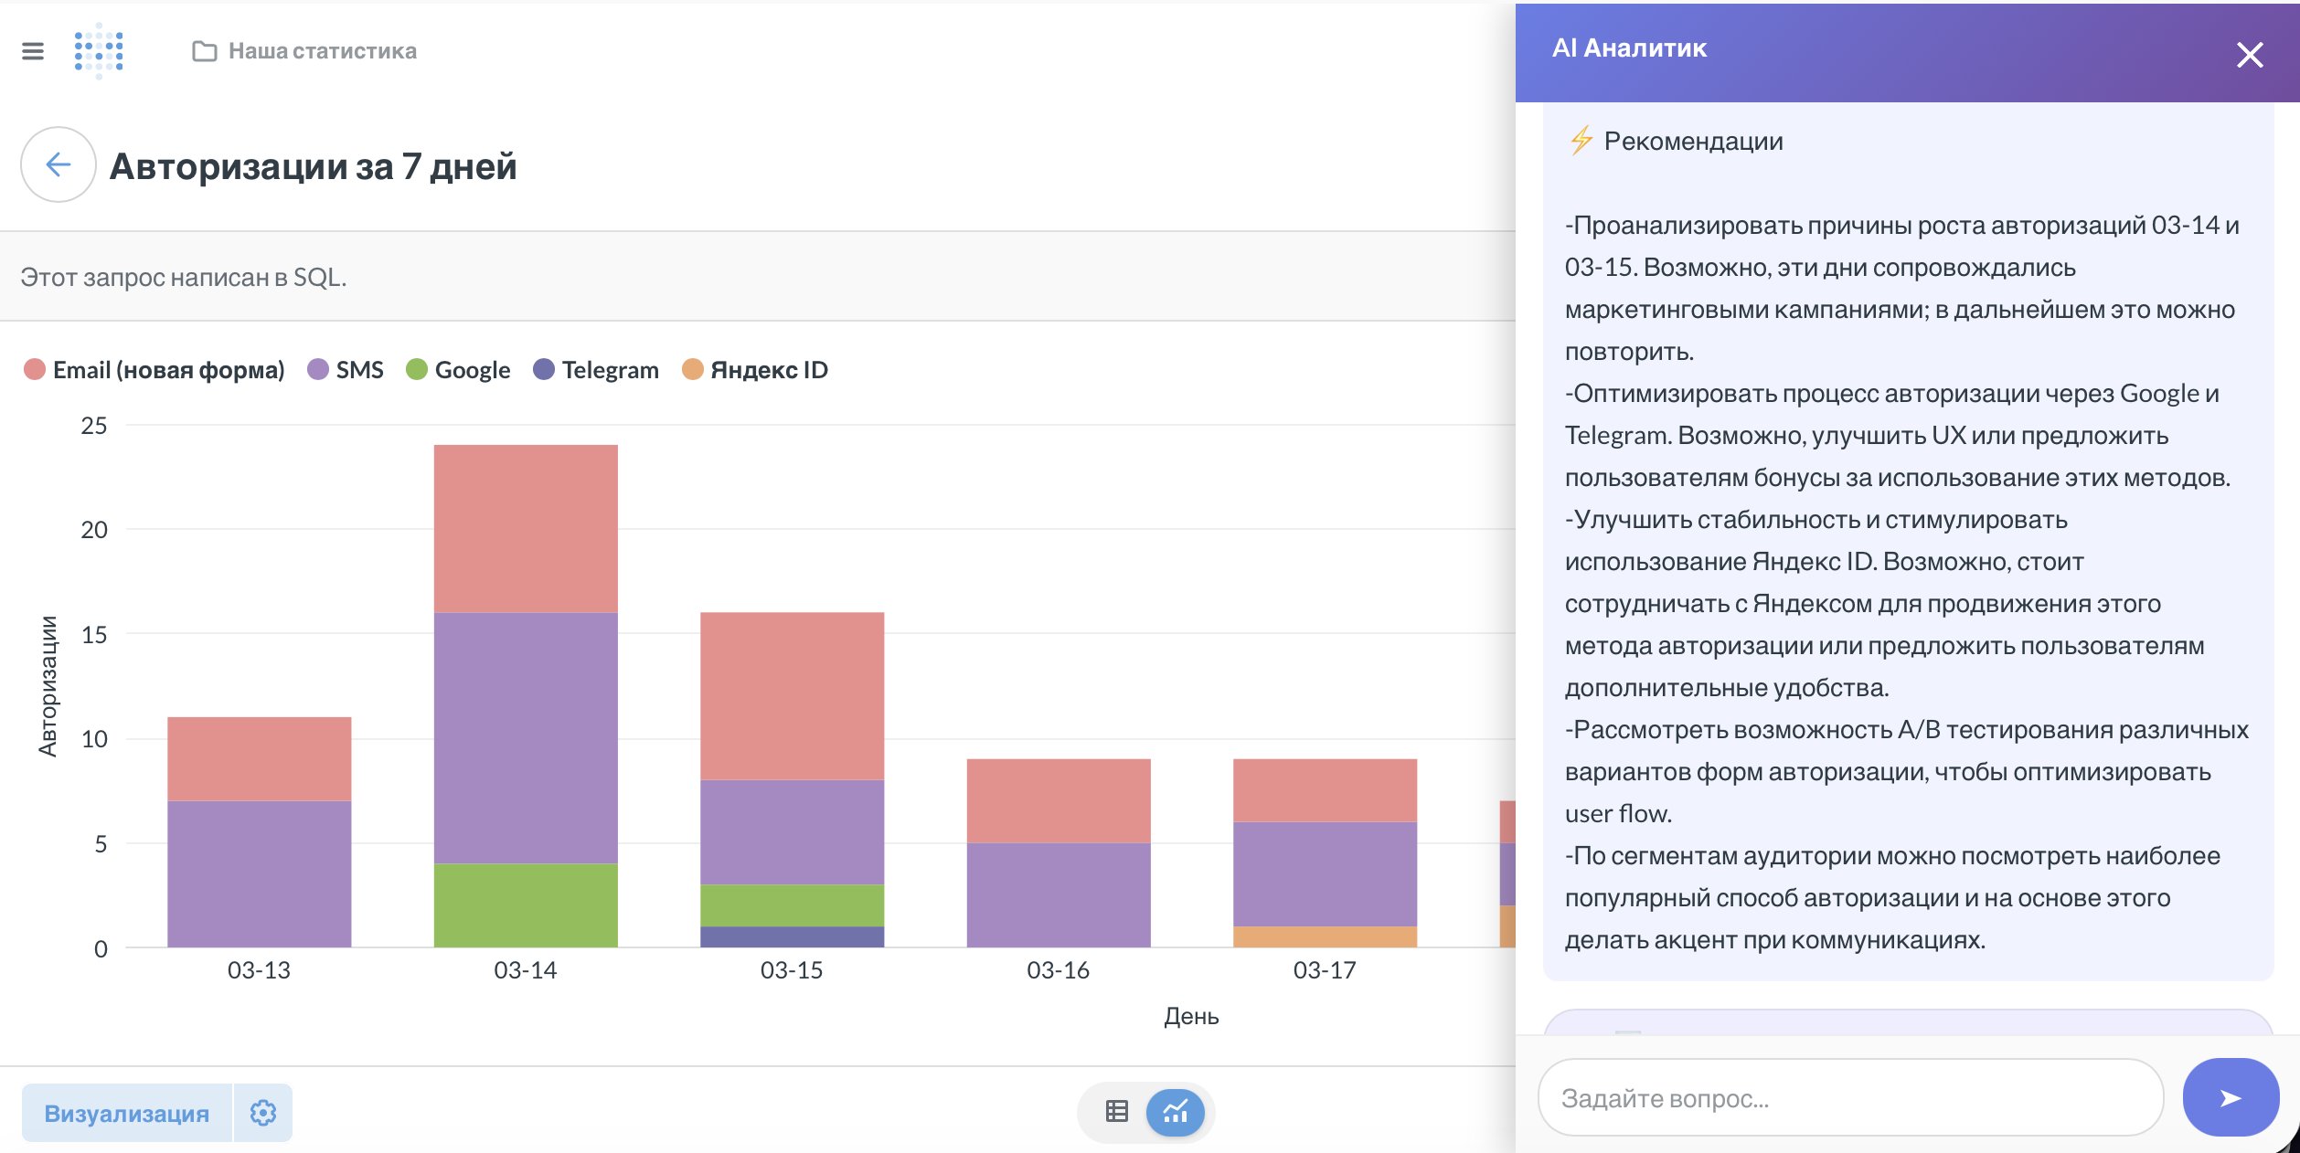Viewport: 2300px width, 1153px height.
Task: Click the back arrow near Авторизации за 7 дней
Action: [59, 166]
